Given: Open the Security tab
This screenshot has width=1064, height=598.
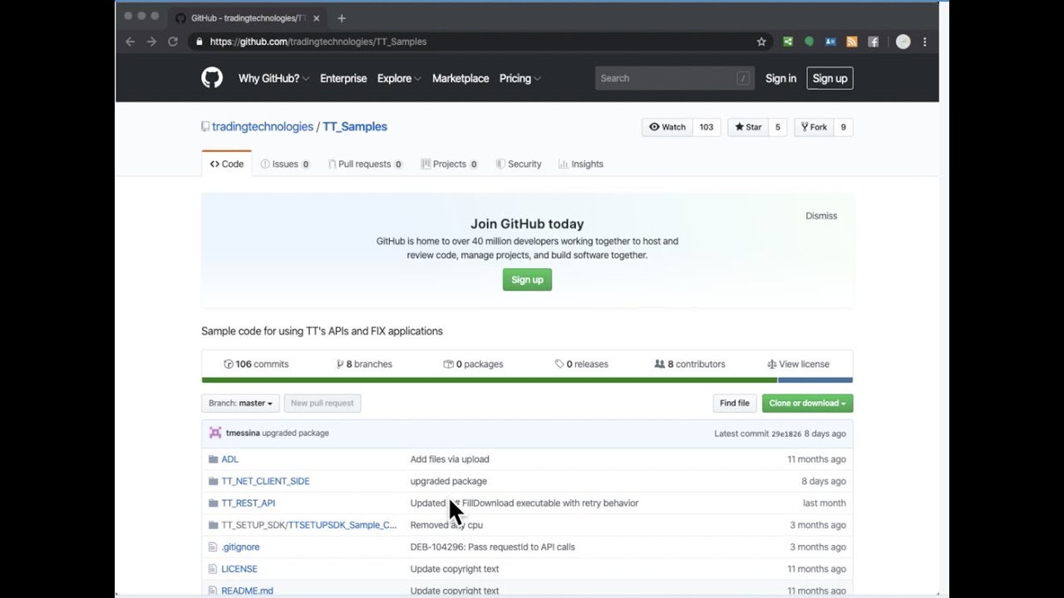Looking at the screenshot, I should click(519, 164).
